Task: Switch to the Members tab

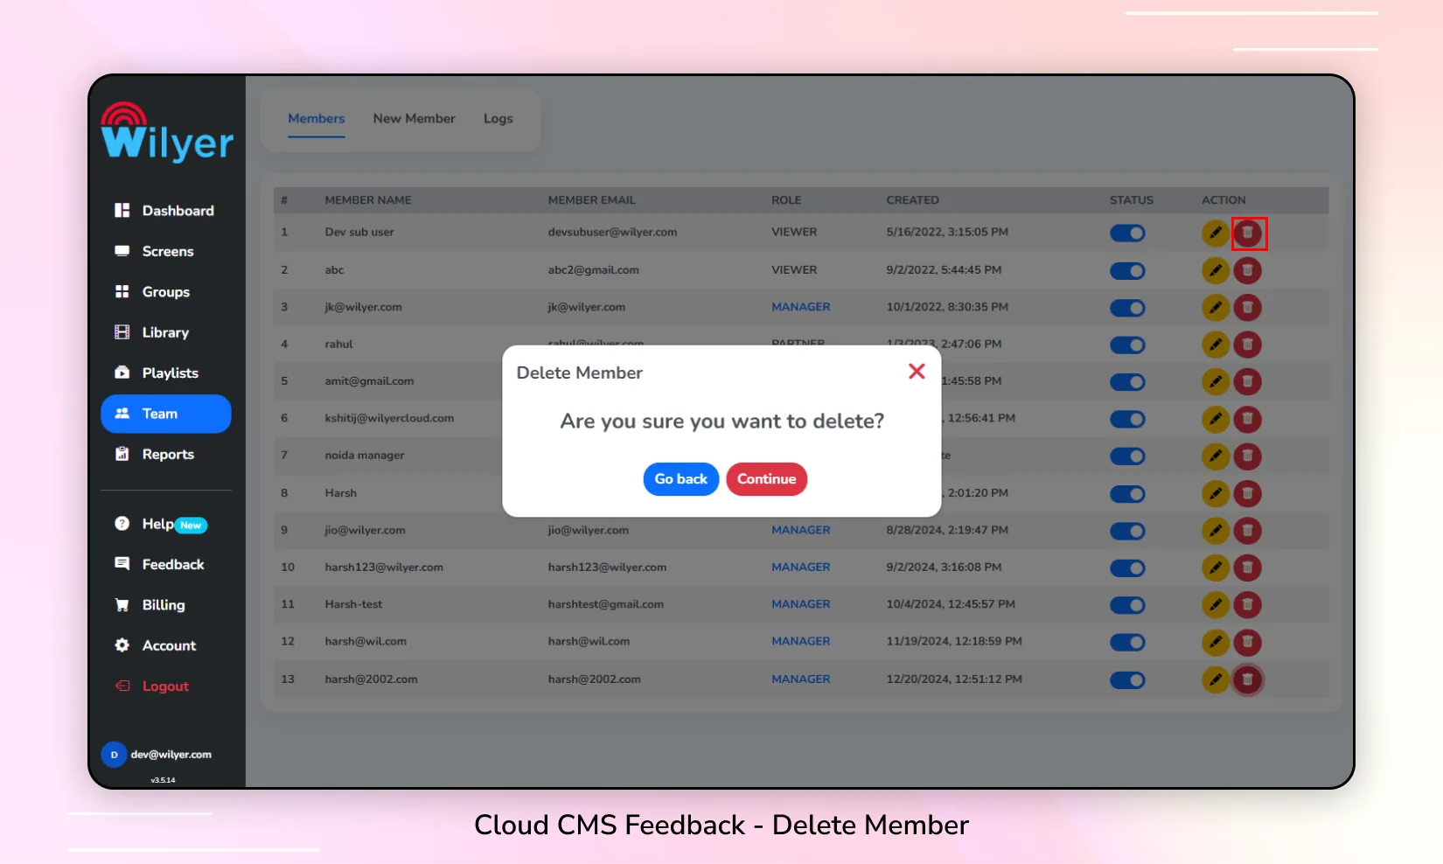Action: 317,119
